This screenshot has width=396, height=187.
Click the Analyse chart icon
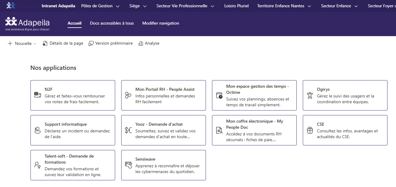(140, 43)
